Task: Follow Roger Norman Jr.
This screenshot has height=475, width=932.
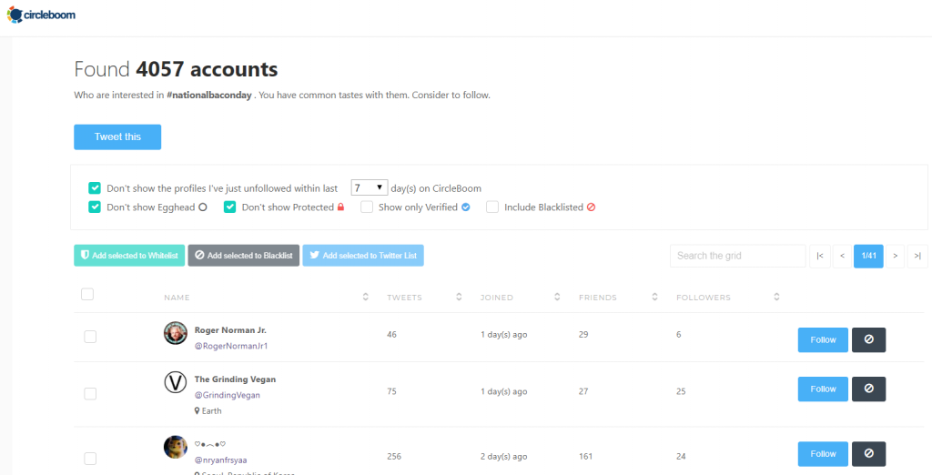Action: coord(823,339)
